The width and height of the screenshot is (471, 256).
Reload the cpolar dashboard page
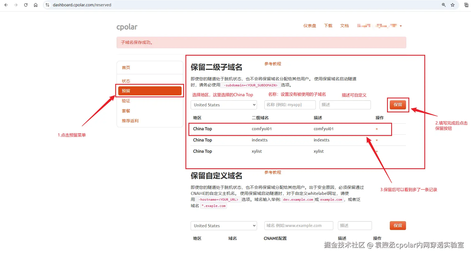[26, 5]
